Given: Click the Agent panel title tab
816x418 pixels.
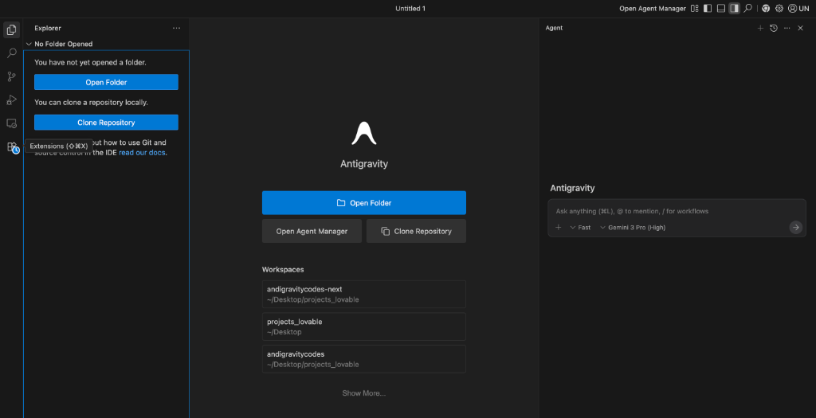Looking at the screenshot, I should click(x=554, y=28).
